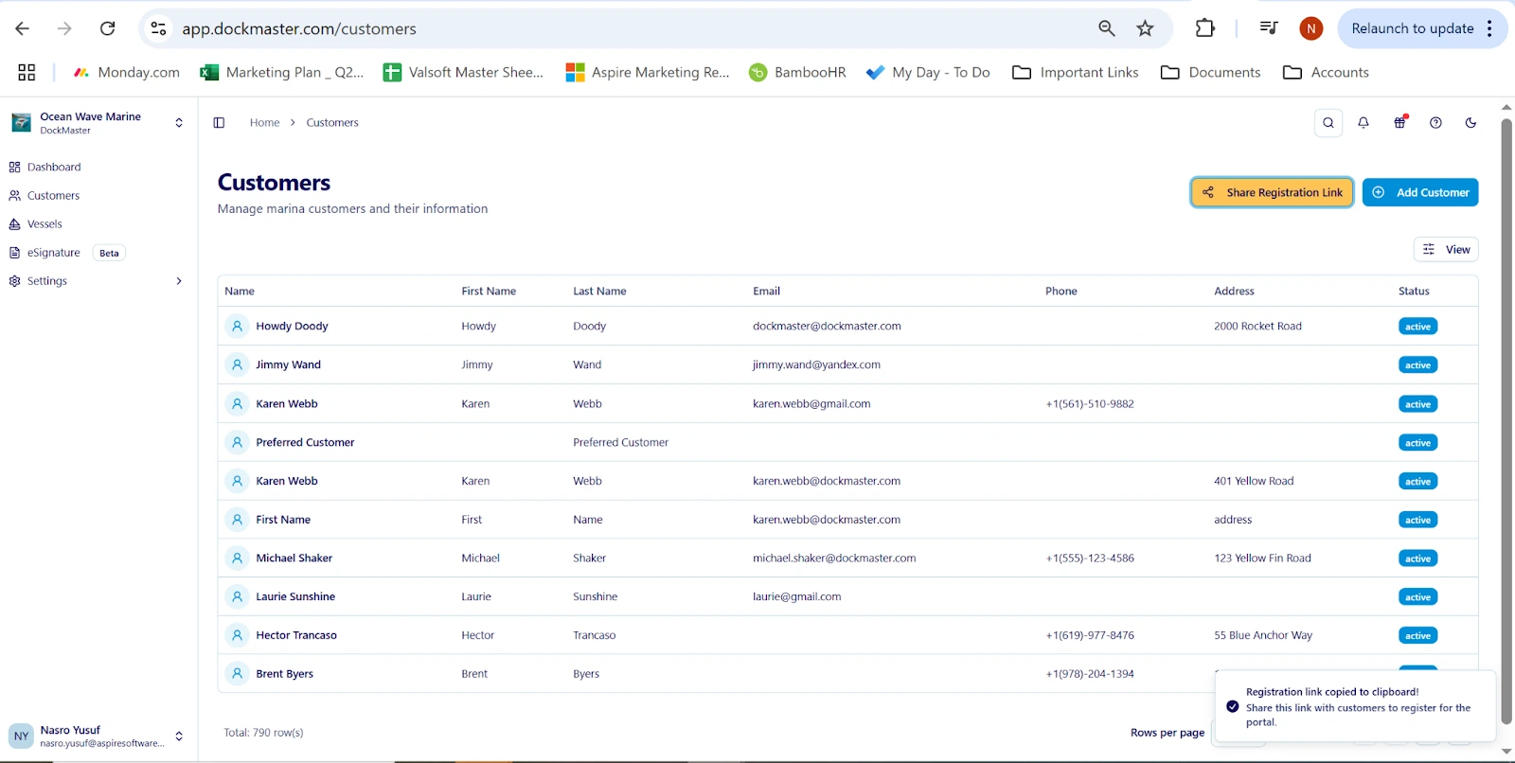Click Home in the breadcrumb
This screenshot has height=763, width=1515.
[x=264, y=122]
